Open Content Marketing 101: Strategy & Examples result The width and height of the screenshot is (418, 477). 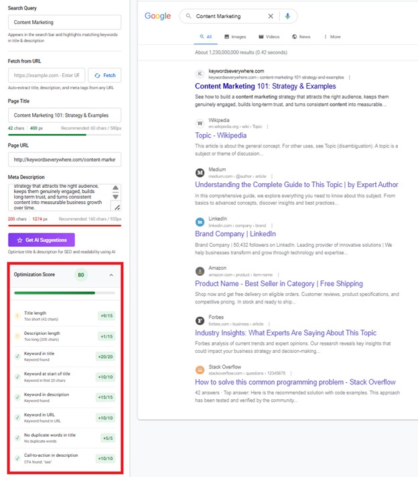point(265,86)
